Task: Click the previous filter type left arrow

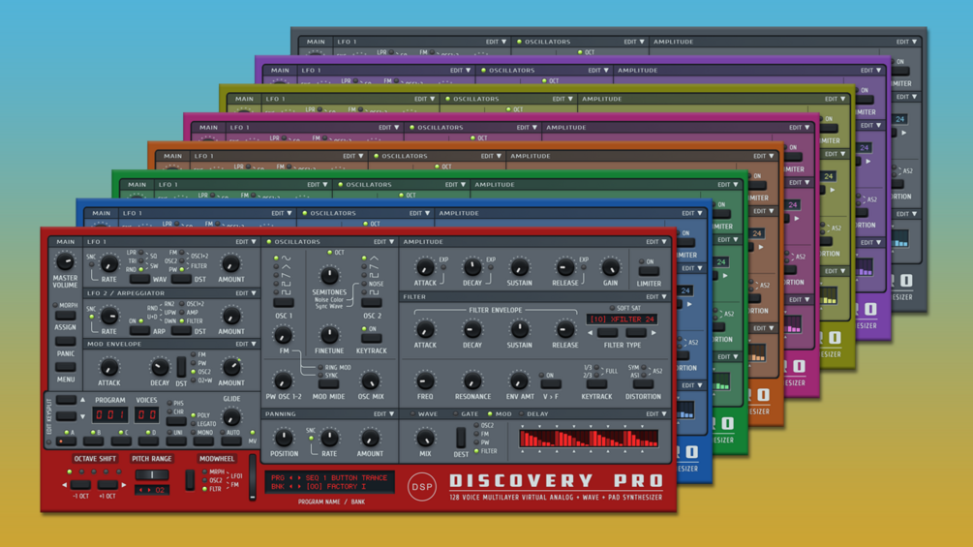Action: (x=591, y=333)
